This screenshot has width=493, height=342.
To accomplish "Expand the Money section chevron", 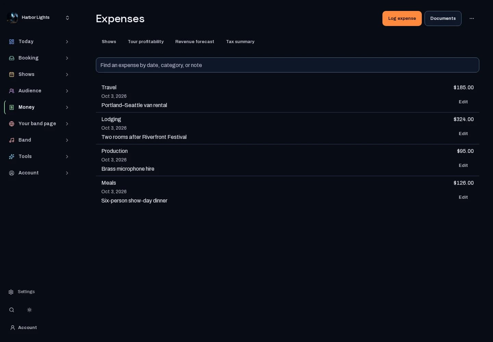I will tap(67, 107).
